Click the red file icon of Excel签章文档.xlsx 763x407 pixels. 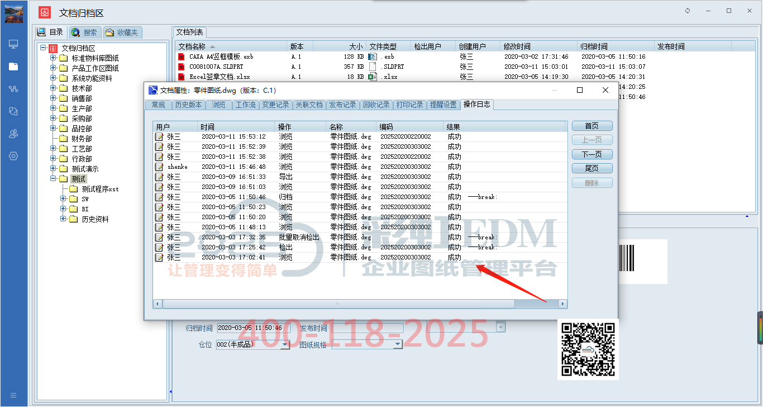tap(181, 77)
